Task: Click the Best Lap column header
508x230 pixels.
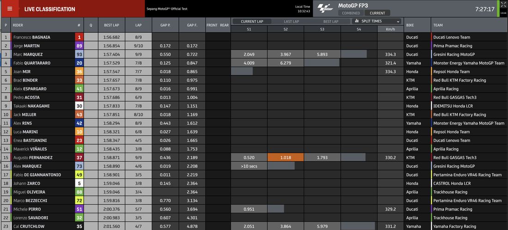Action: (111, 25)
